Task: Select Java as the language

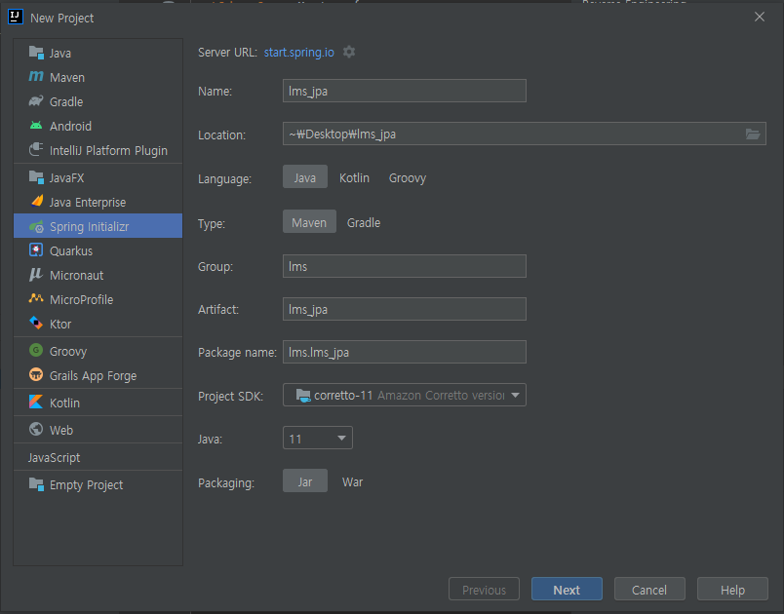Action: [305, 176]
